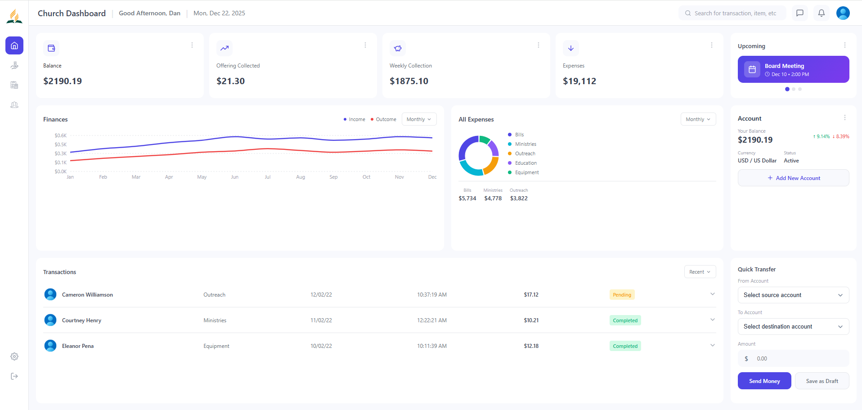Open the Home dashboard from the sidebar
The width and height of the screenshot is (862, 410).
coord(14,45)
